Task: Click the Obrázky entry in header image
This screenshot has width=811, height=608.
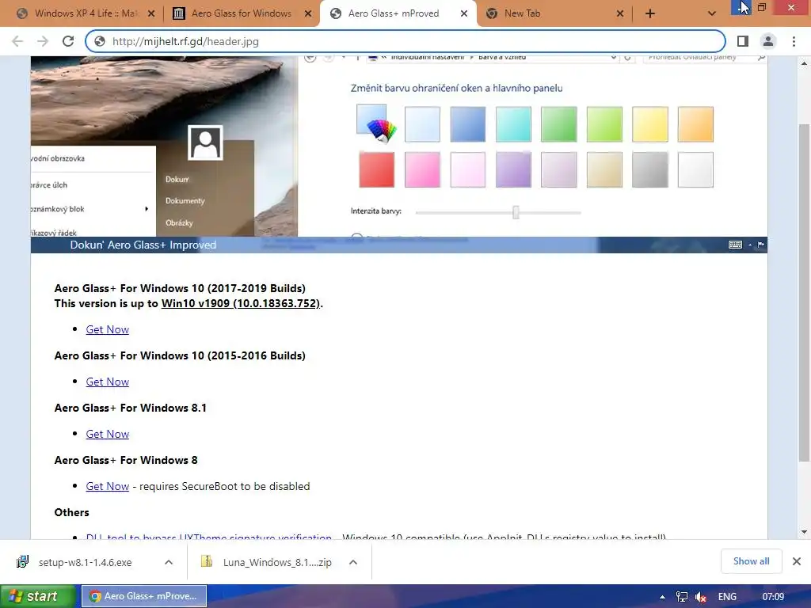Action: point(179,222)
